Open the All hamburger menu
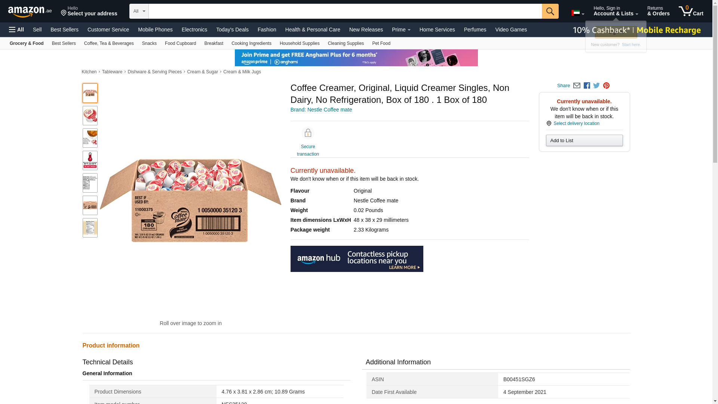This screenshot has height=404, width=718. click(x=16, y=30)
